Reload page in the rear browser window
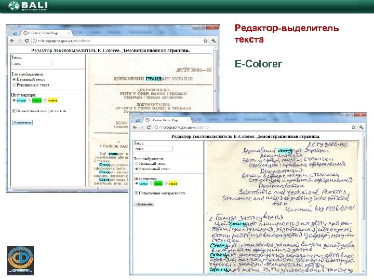The image size is (374, 280). 26,41
